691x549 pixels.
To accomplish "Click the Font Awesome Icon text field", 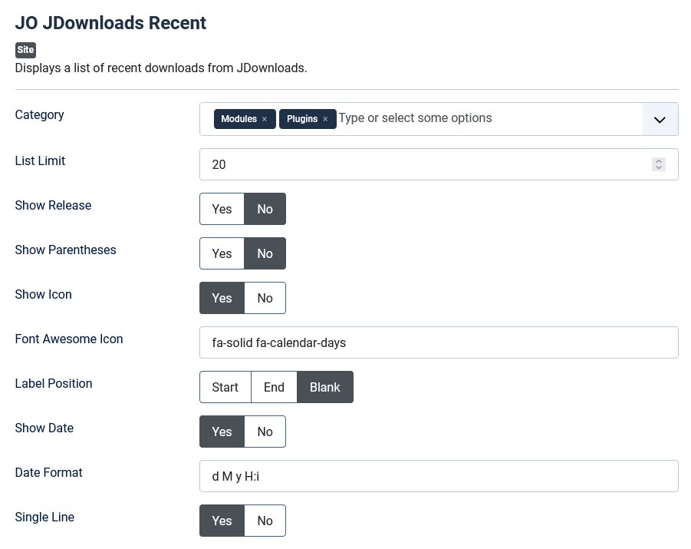I will [438, 342].
